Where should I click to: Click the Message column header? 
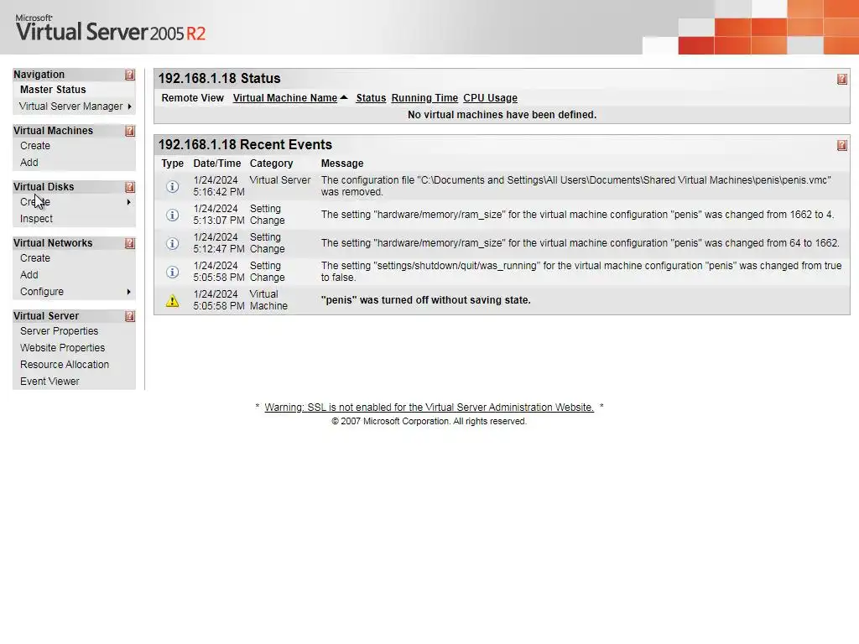(x=342, y=164)
